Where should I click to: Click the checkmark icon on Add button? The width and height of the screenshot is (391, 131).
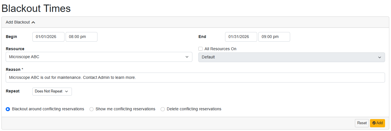(x=374, y=123)
